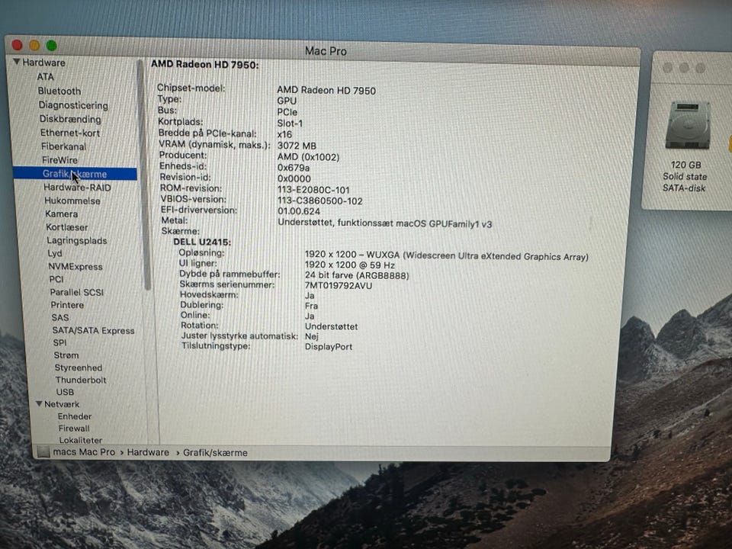Click the 120 GB disk drive icon
The width and height of the screenshot is (732, 549).
tap(688, 126)
